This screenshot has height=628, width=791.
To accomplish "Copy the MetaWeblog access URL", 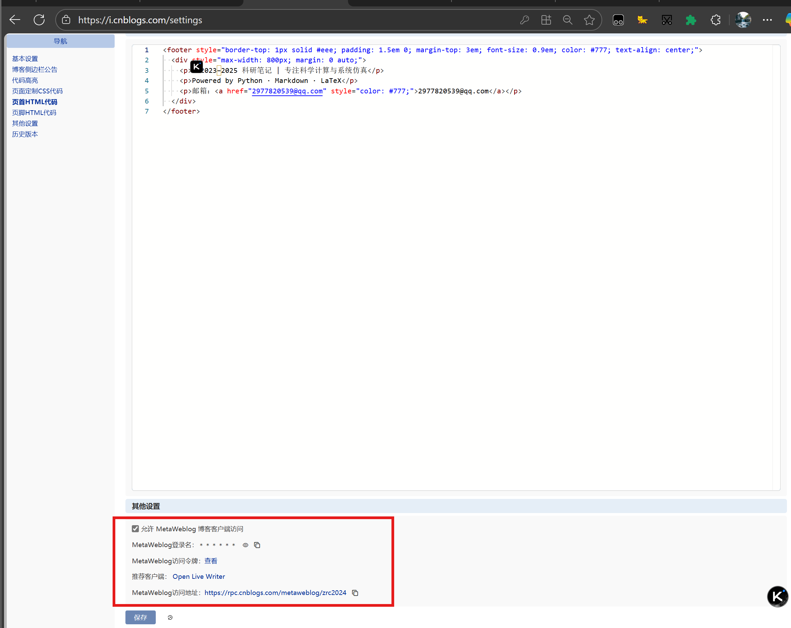I will [x=355, y=593].
